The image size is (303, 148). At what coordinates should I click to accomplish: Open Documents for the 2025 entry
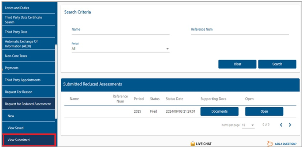coord(219,111)
